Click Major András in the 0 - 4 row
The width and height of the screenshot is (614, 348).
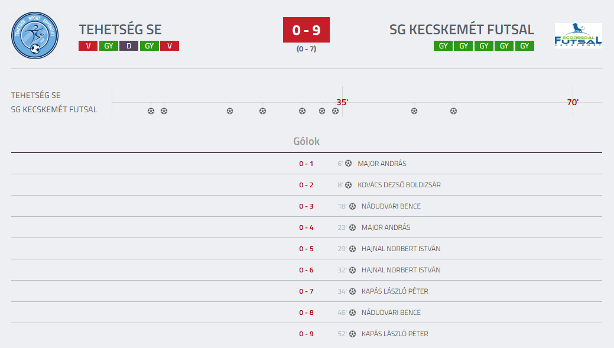click(386, 227)
